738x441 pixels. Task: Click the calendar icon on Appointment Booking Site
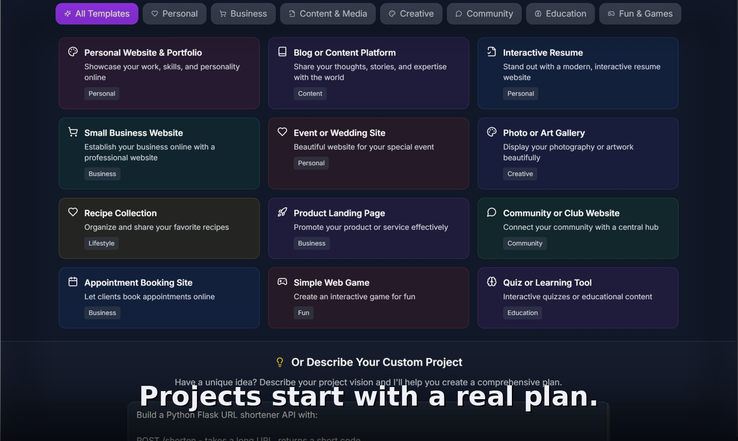73,281
